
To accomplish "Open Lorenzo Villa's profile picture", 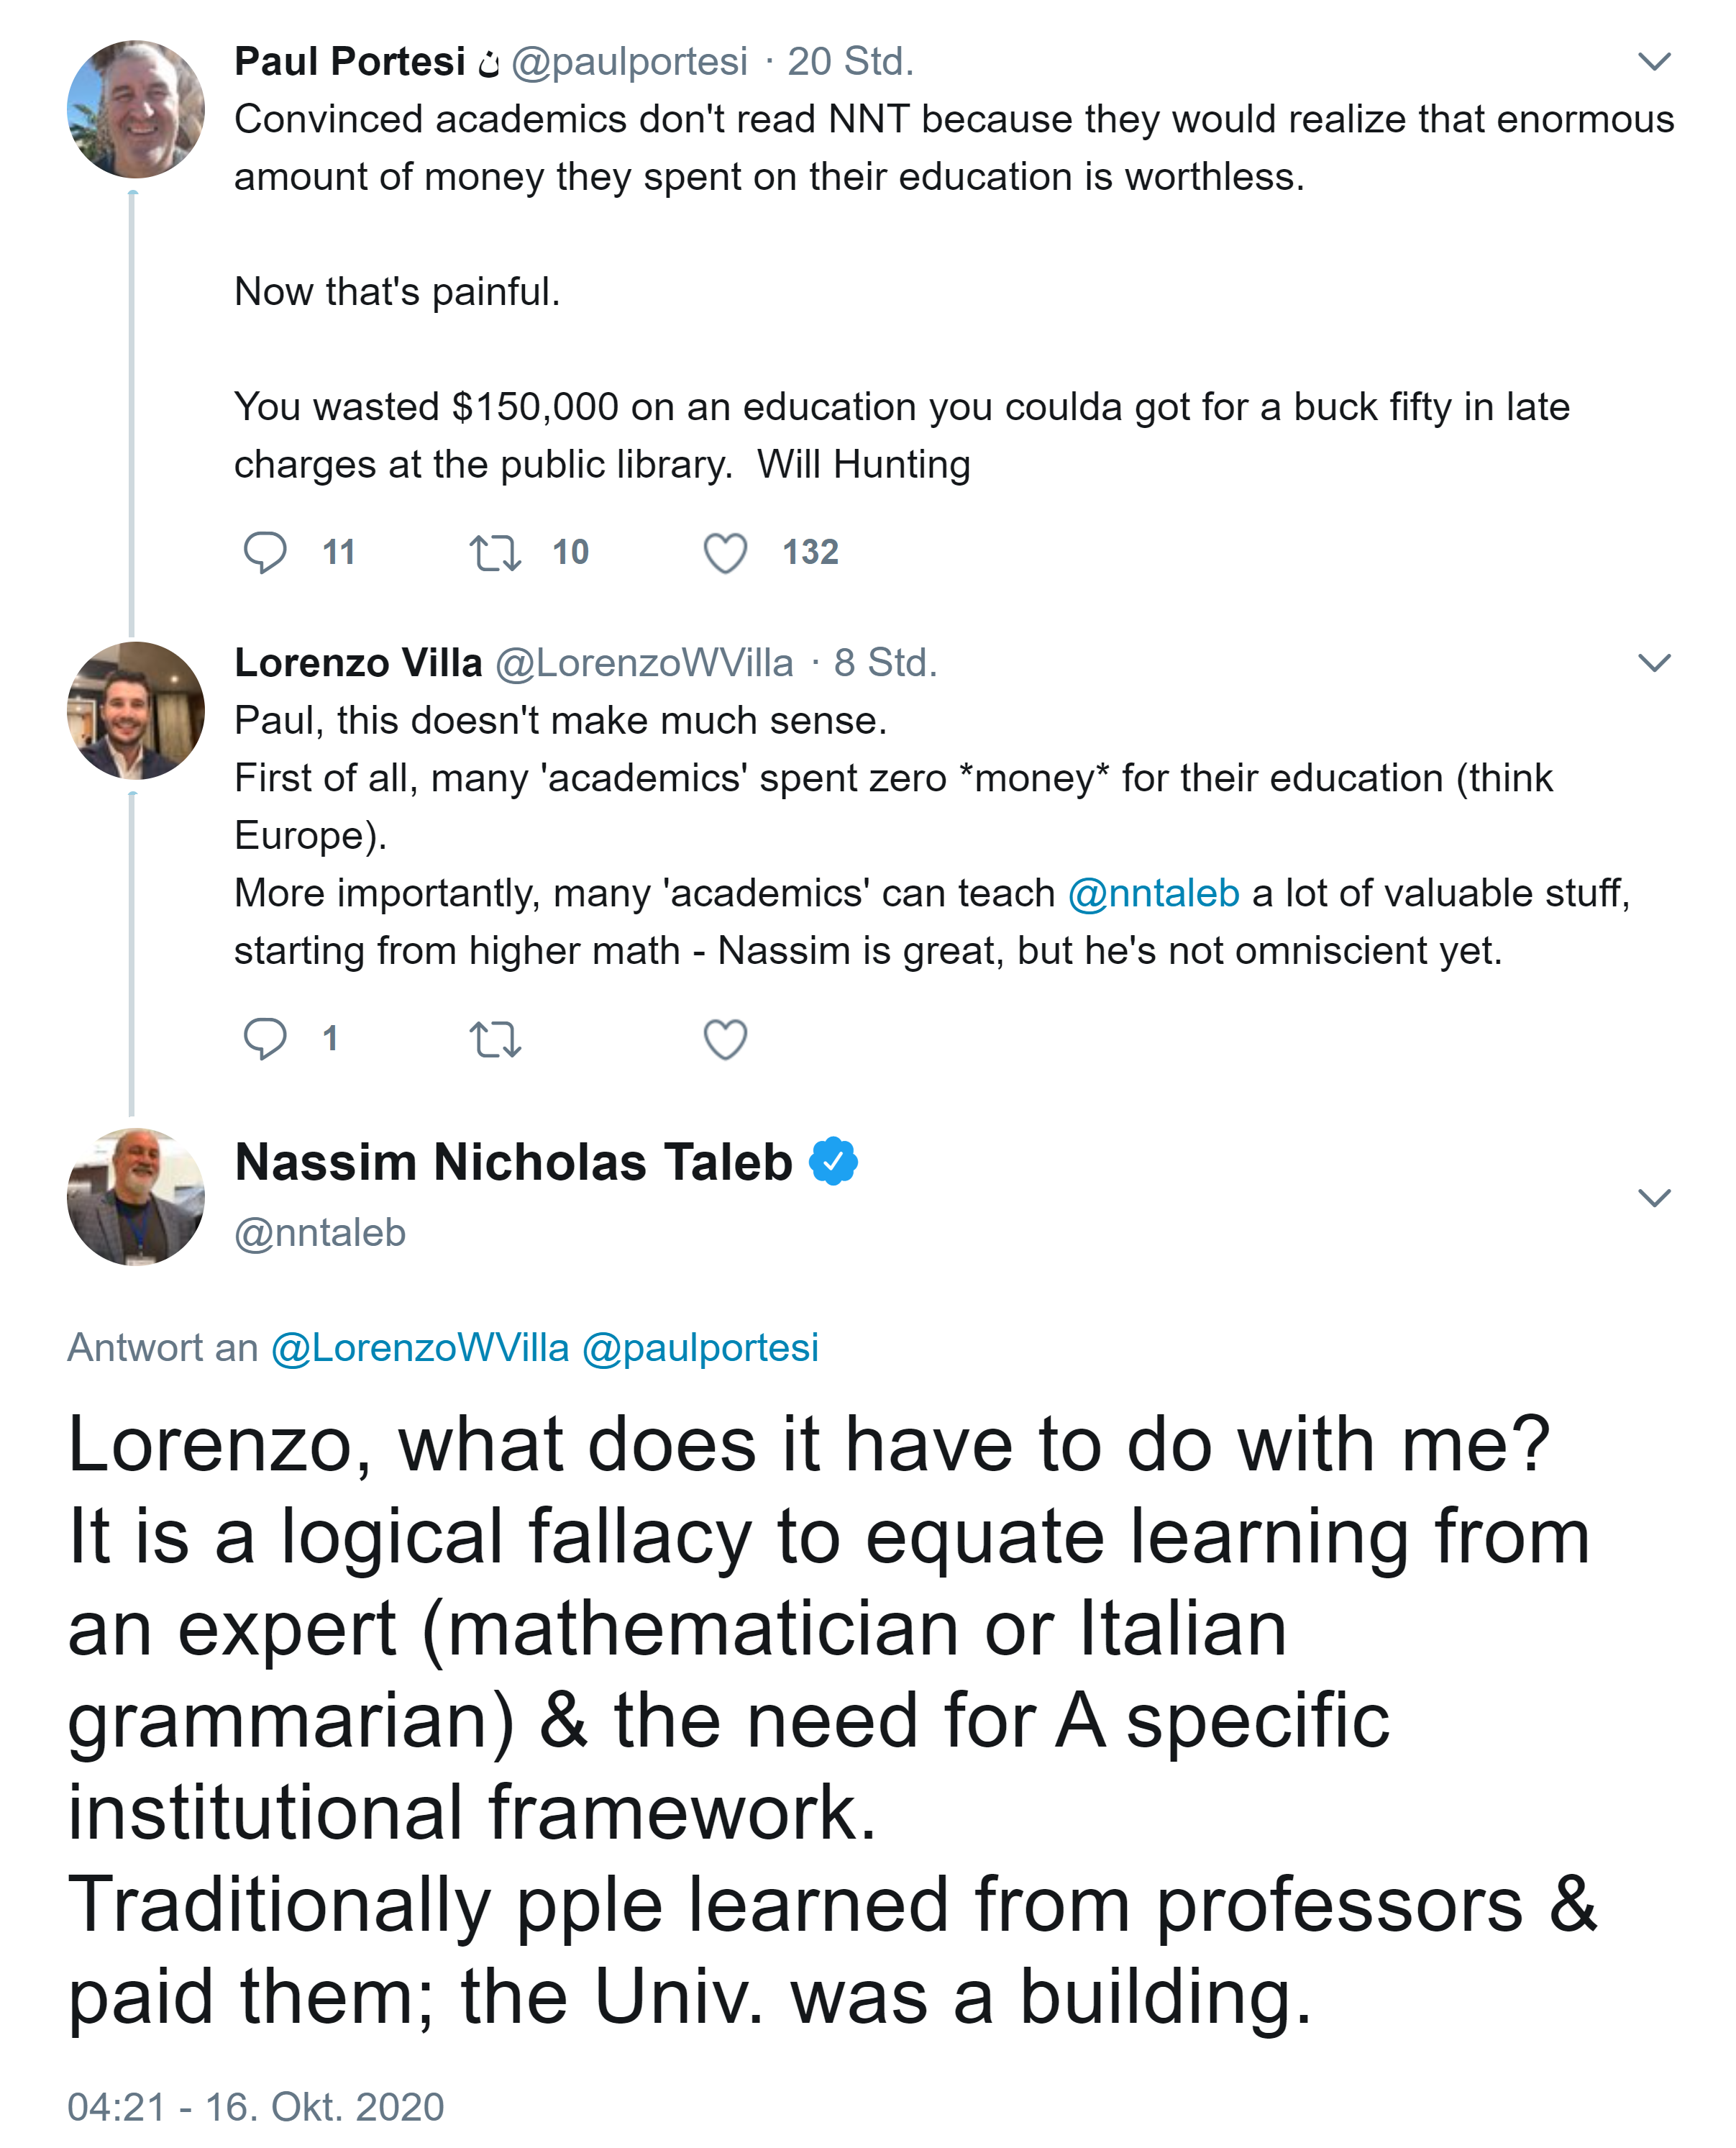I will (136, 710).
